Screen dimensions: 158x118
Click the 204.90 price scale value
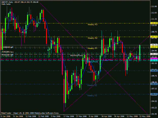154,51
